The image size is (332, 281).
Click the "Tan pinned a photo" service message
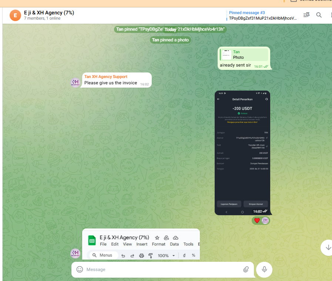(170, 40)
